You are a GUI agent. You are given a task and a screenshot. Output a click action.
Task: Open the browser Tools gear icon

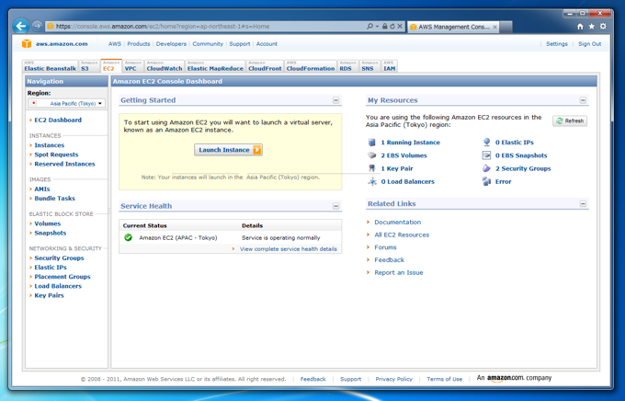pyautogui.click(x=603, y=27)
